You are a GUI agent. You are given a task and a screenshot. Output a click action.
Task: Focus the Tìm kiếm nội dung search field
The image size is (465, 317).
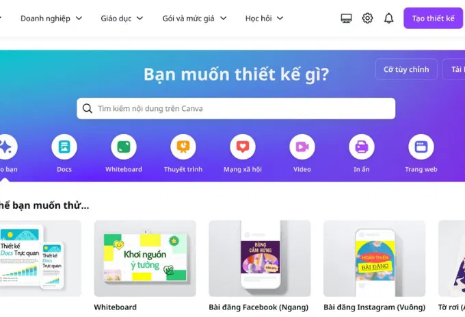point(236,108)
